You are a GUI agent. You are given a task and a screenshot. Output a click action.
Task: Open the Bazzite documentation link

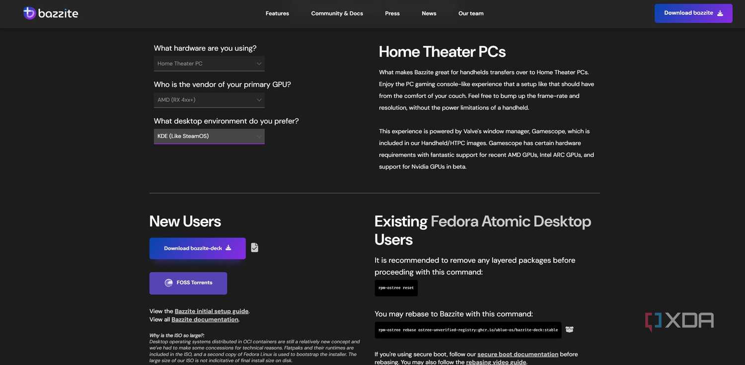(x=205, y=320)
